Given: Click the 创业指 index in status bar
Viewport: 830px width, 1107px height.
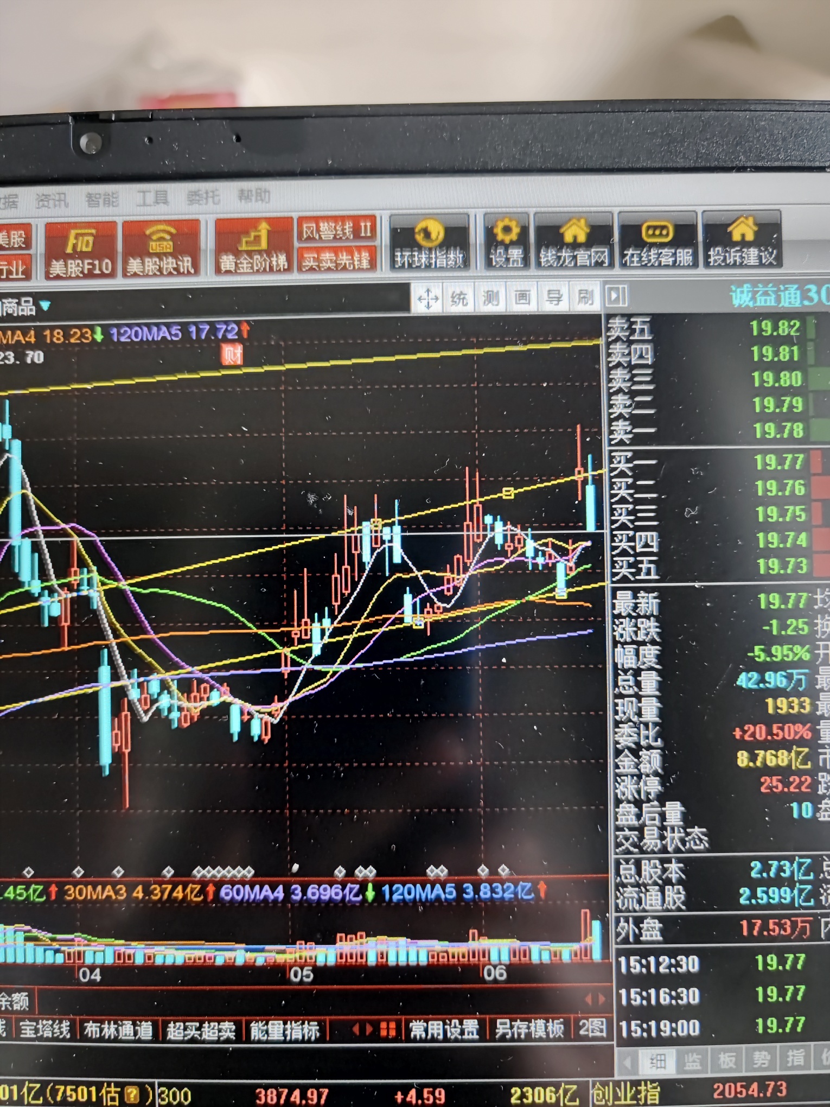Looking at the screenshot, I should tap(625, 1092).
